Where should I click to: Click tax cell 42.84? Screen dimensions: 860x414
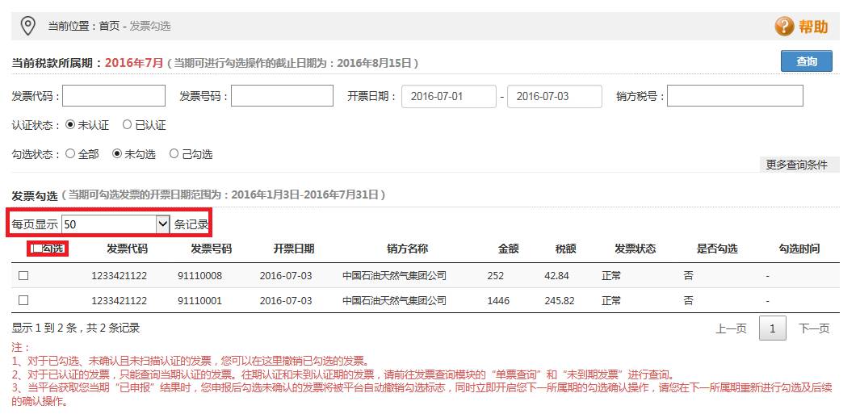(x=556, y=276)
